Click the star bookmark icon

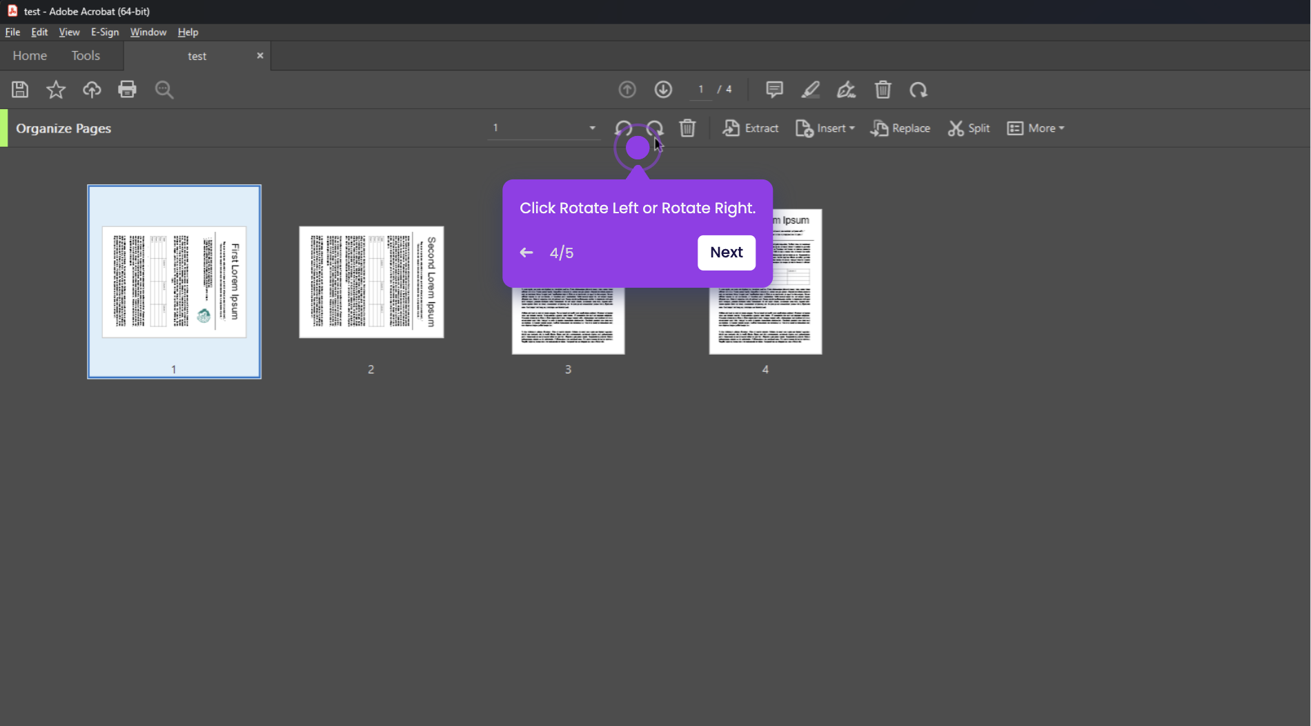click(56, 90)
